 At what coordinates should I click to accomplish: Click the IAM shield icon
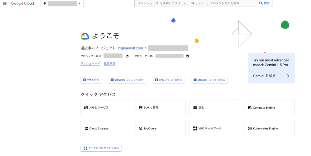coord(141,108)
